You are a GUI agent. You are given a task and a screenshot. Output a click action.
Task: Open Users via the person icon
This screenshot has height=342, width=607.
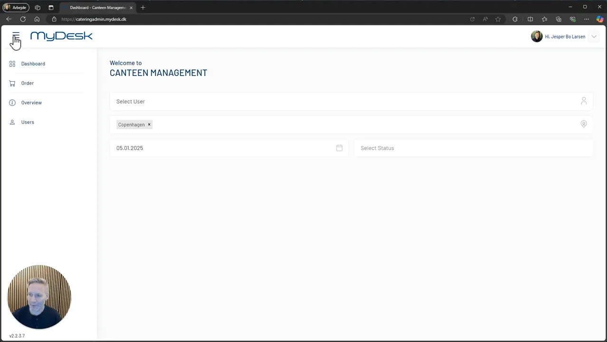coord(12,122)
